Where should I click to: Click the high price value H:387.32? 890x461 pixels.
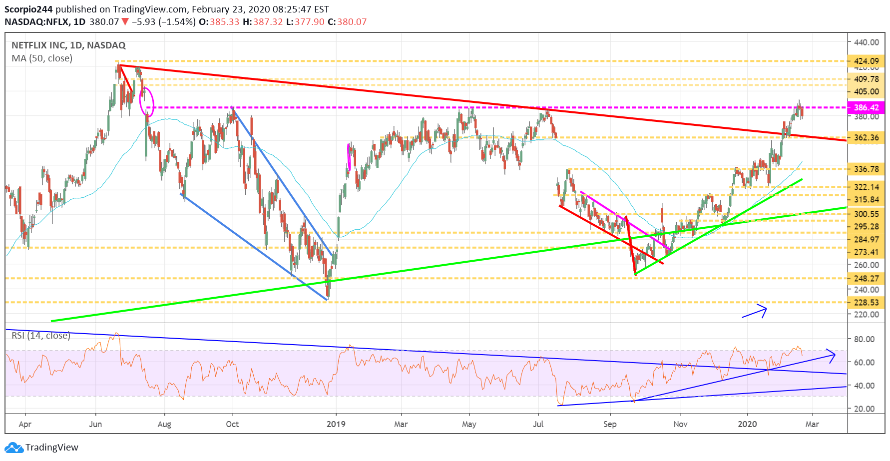pos(263,22)
